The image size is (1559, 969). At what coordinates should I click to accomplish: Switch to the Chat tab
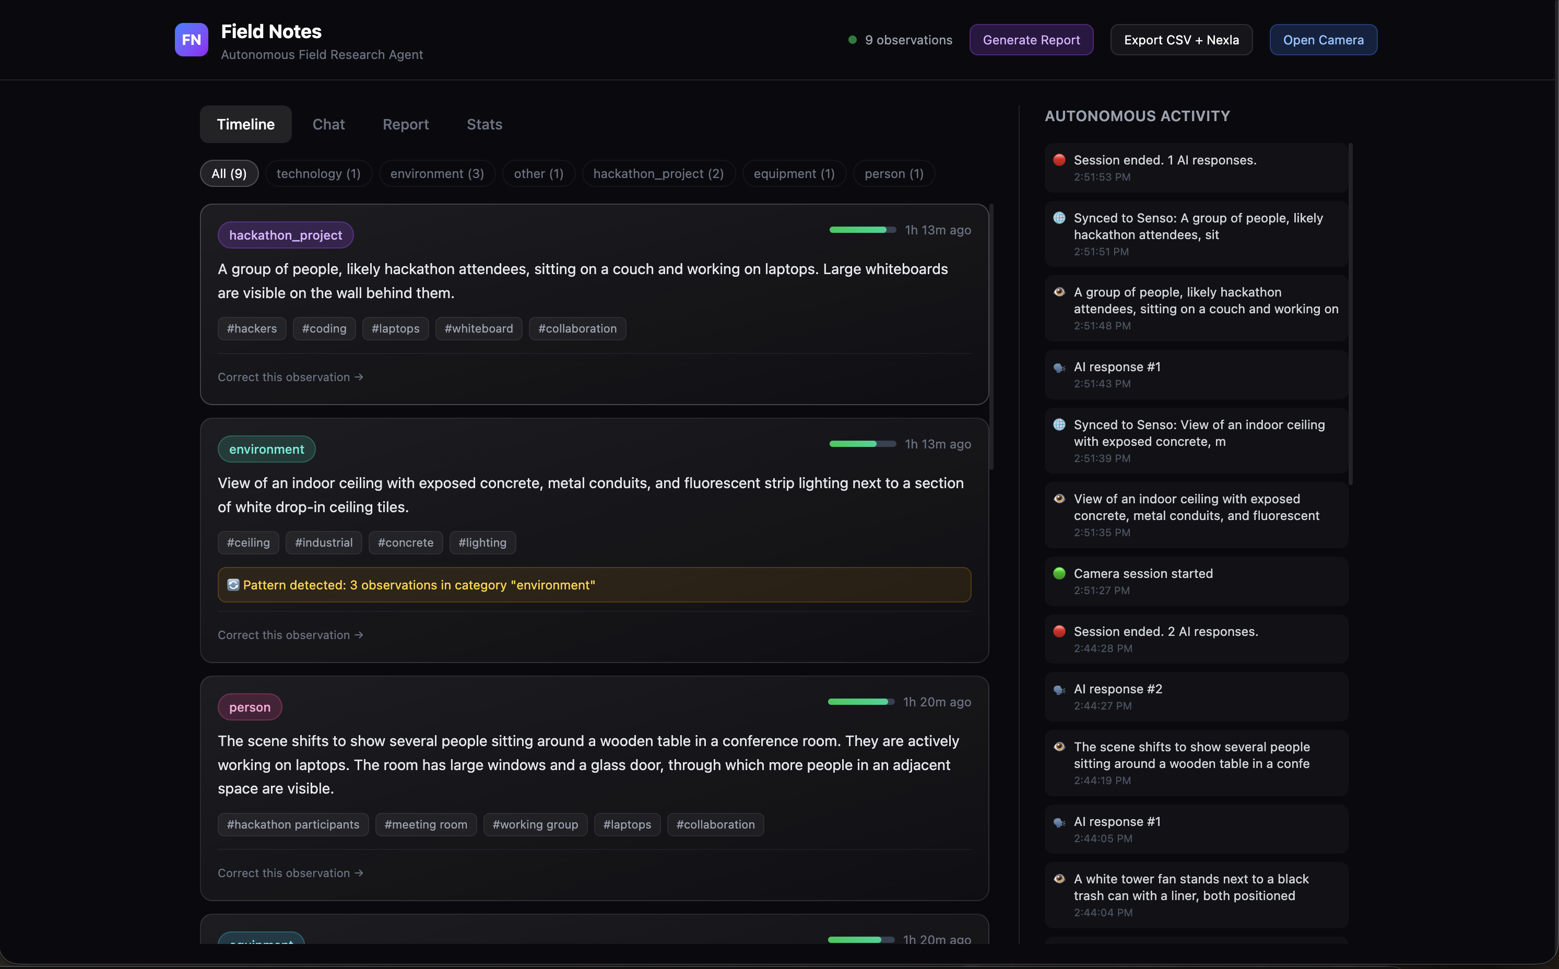pyautogui.click(x=328, y=124)
